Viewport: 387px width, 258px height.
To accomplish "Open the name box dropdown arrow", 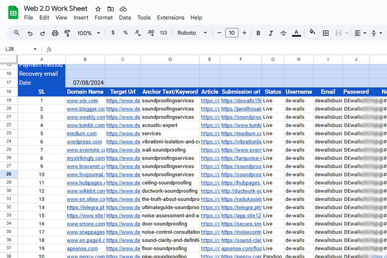I will pos(35,49).
